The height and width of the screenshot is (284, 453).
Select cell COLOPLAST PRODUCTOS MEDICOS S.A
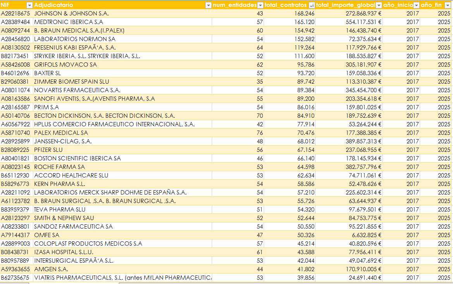[122, 244]
